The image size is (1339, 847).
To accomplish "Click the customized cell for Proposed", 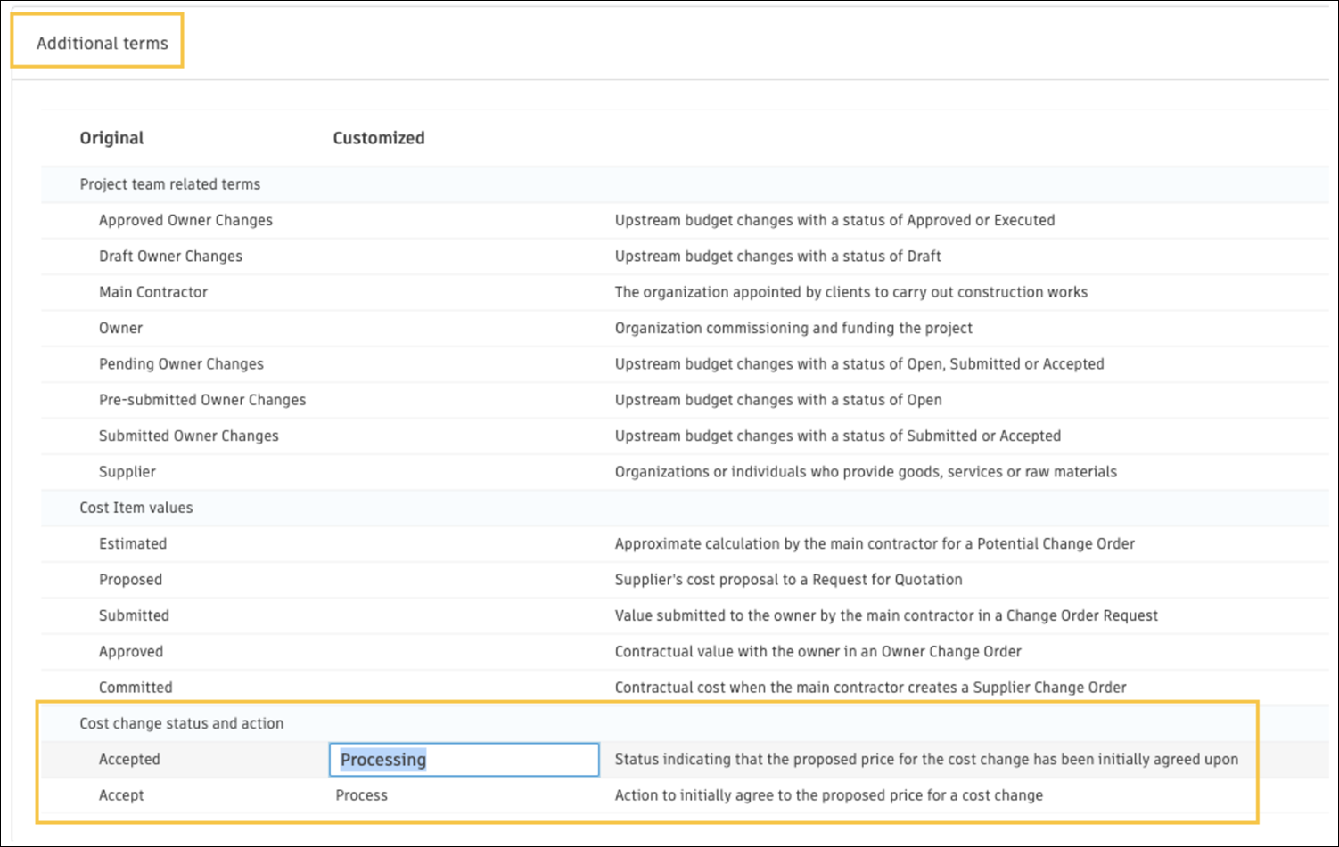I will [x=464, y=580].
